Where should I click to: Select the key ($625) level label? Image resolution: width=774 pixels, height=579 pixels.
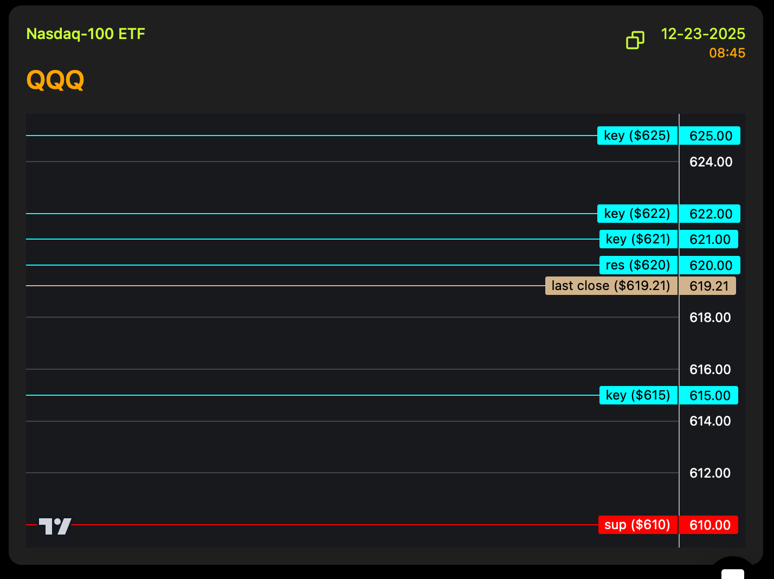(637, 136)
